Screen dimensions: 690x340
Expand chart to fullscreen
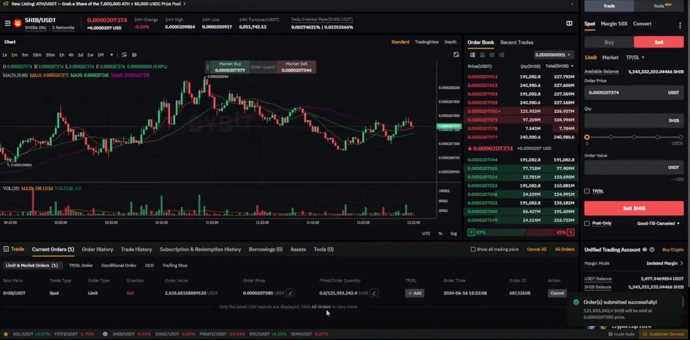click(456, 54)
